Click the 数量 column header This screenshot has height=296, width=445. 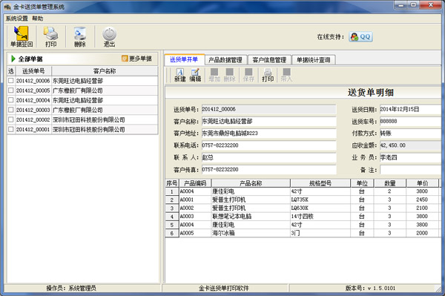pyautogui.click(x=389, y=183)
